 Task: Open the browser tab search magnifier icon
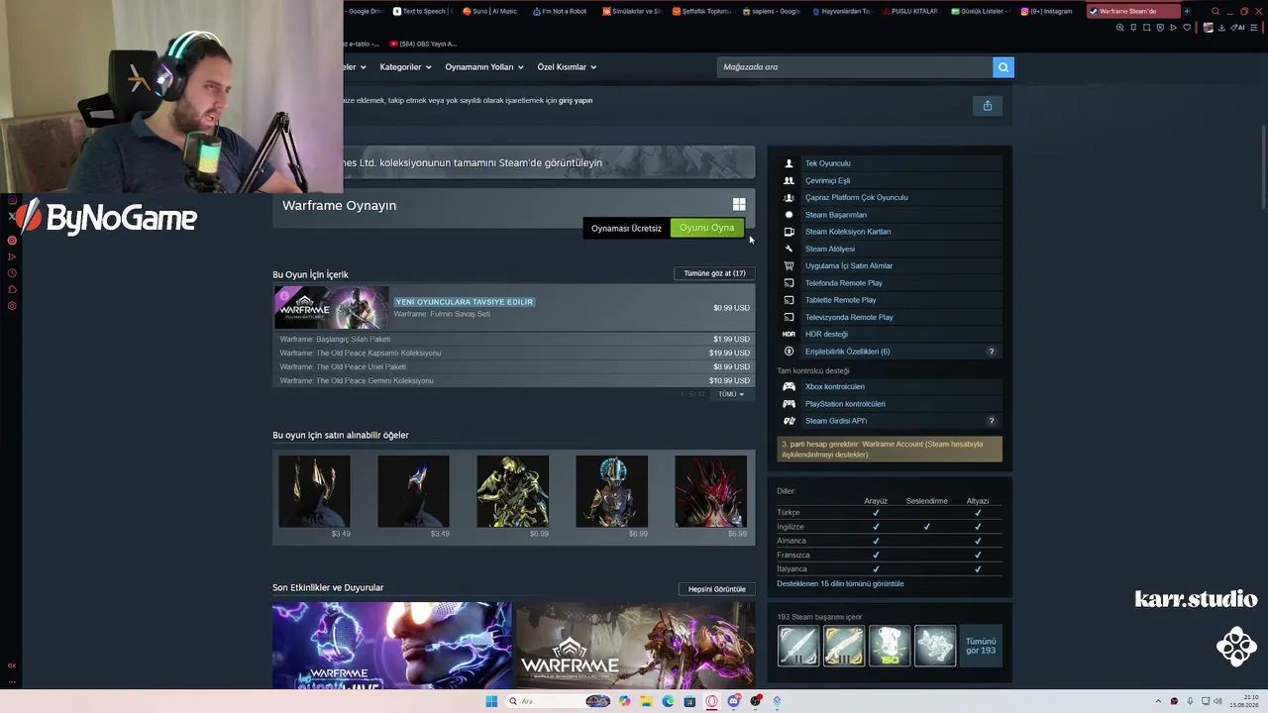[x=1215, y=12]
